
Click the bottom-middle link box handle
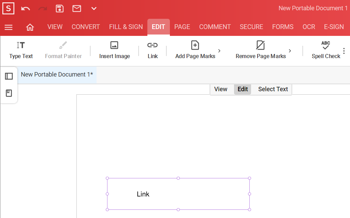pos(178,209)
